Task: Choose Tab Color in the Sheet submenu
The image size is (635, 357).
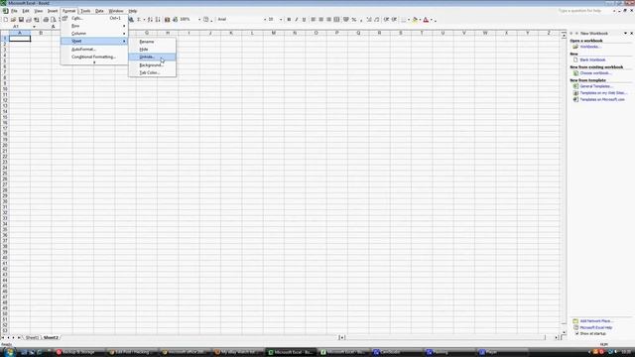Action: [x=152, y=72]
